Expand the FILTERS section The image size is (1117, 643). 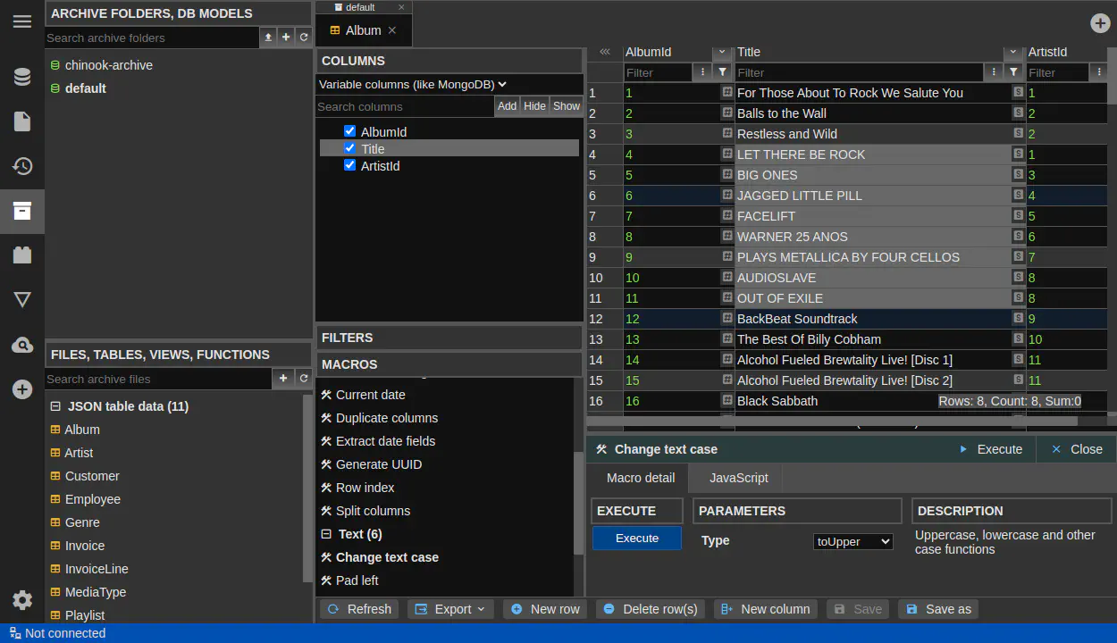coord(449,338)
